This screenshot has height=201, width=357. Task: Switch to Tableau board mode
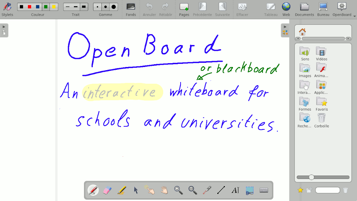pyautogui.click(x=271, y=9)
